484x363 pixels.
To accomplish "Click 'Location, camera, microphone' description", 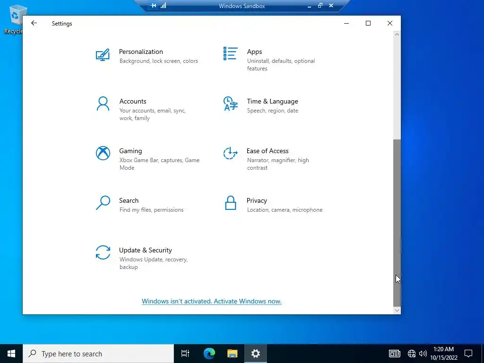I will [285, 210].
